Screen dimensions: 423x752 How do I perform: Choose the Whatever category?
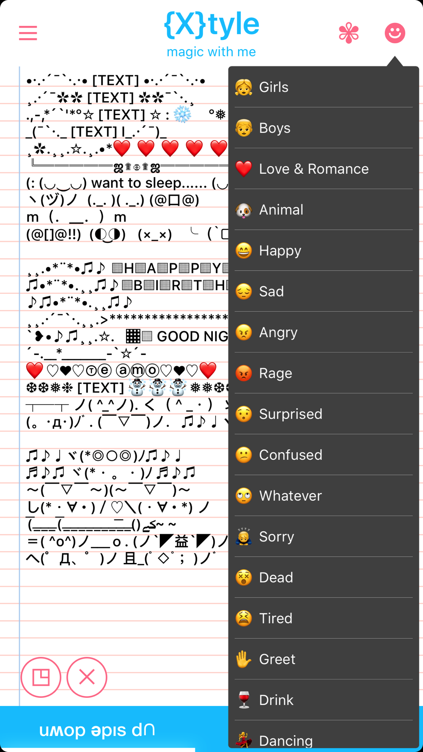324,496
